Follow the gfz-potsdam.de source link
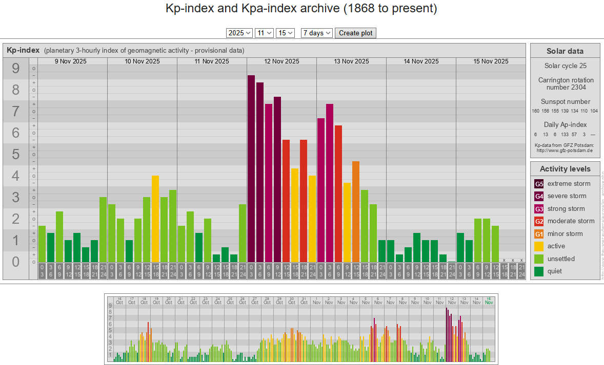 pos(565,151)
